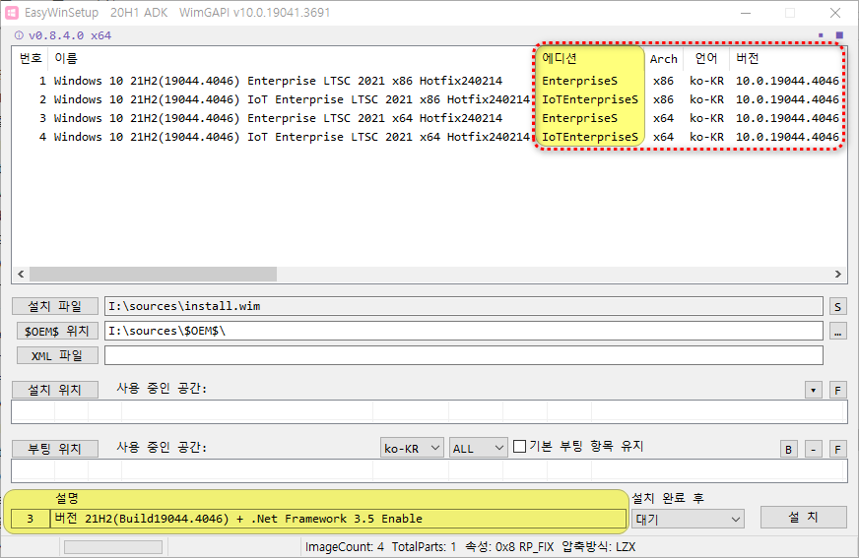
Task: Click the right scroll arrow of image list
Action: tap(837, 274)
